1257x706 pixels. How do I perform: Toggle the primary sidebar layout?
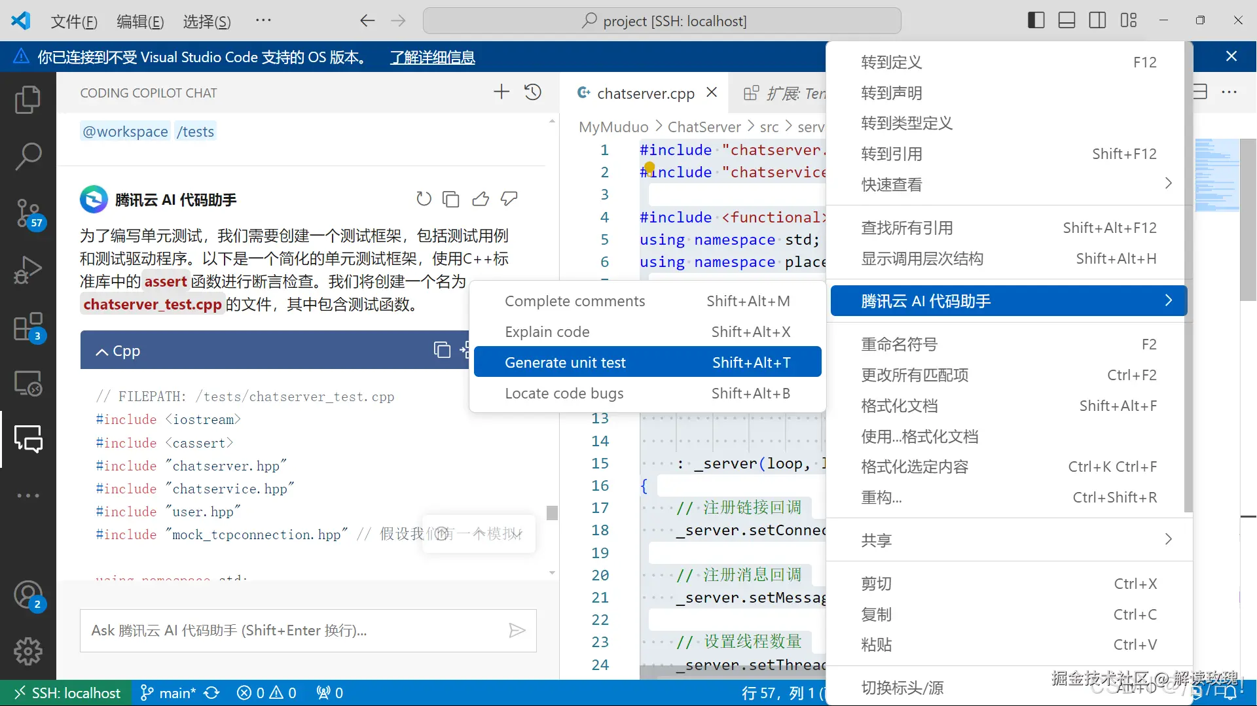pos(1036,20)
